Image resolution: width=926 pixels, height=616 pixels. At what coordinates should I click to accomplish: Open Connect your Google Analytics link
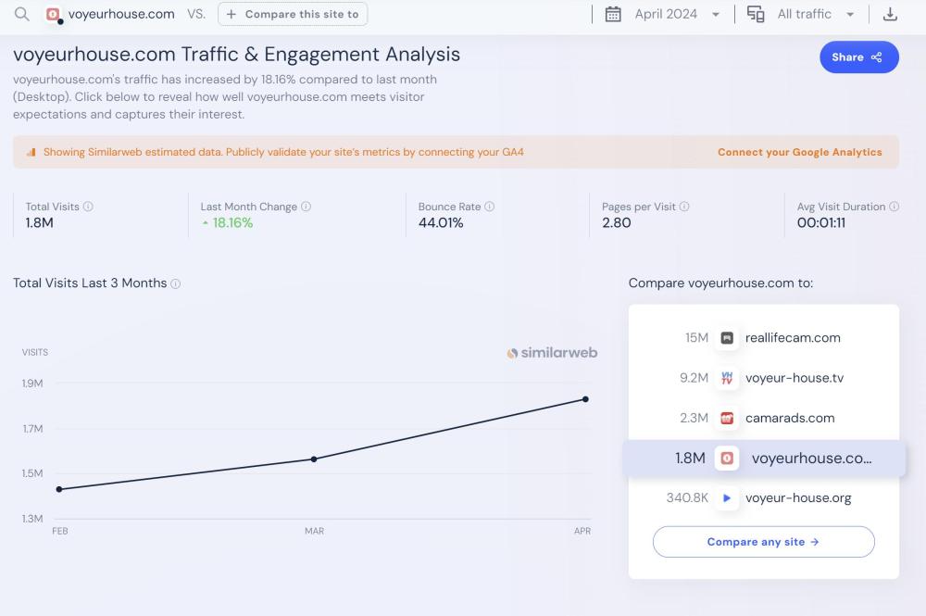[799, 152]
